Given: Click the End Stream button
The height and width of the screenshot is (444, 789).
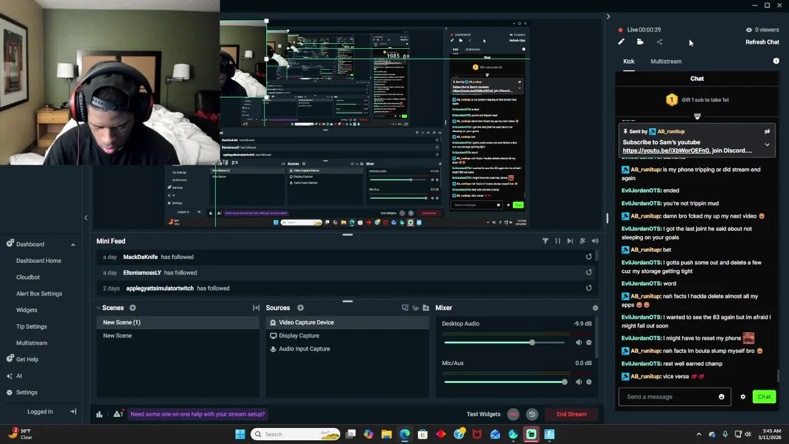Looking at the screenshot, I should tap(571, 414).
